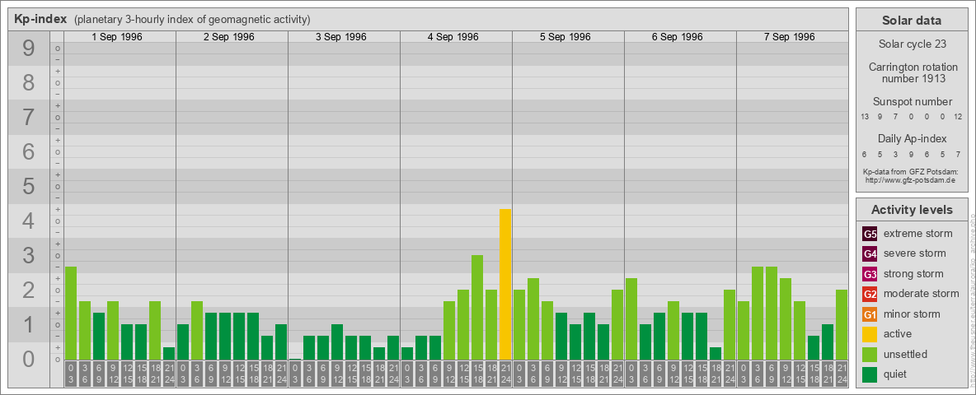Click the large 9 on the Kp scale
The width and height of the screenshot is (976, 395).
point(28,48)
